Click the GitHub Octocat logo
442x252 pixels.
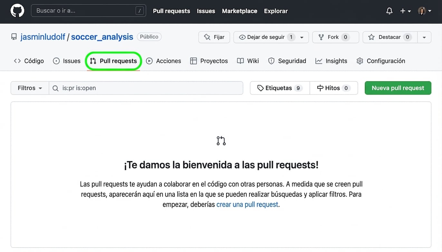click(17, 11)
